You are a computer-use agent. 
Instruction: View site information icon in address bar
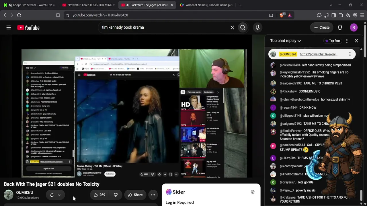(67, 15)
